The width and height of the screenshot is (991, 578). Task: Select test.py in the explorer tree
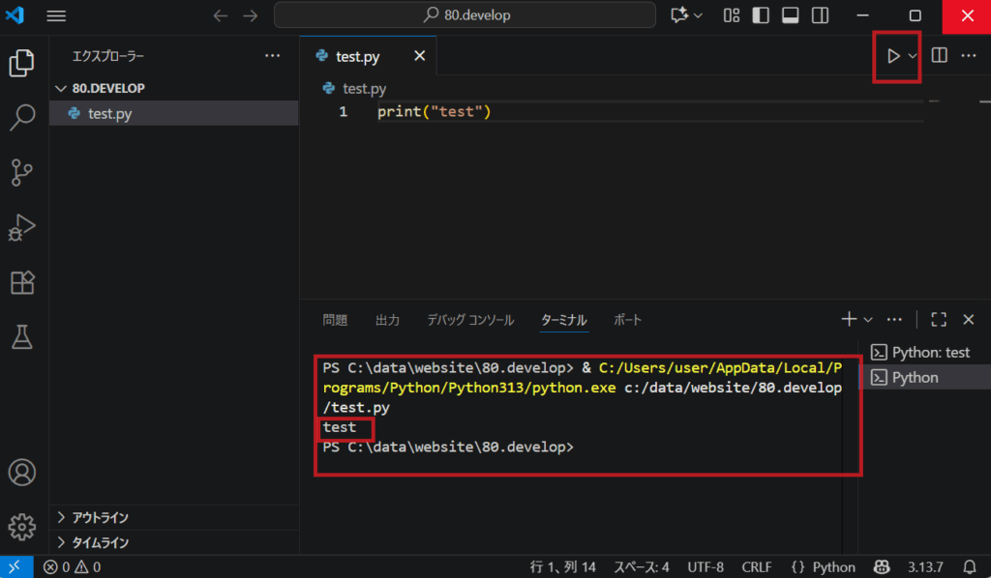click(x=110, y=113)
